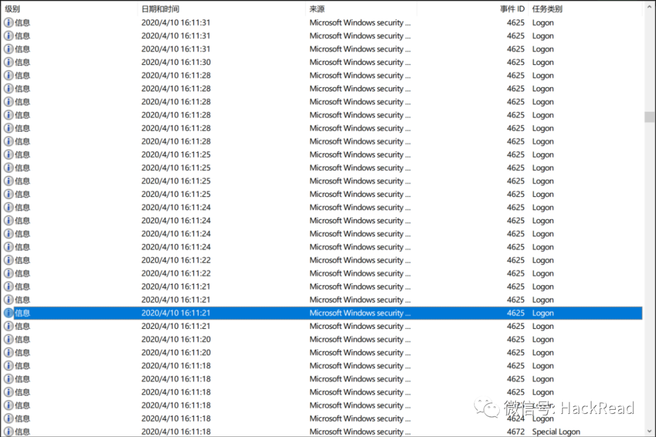This screenshot has width=656, height=437.
Task: Click Logon cell in the highlighted row
Action: 542,313
